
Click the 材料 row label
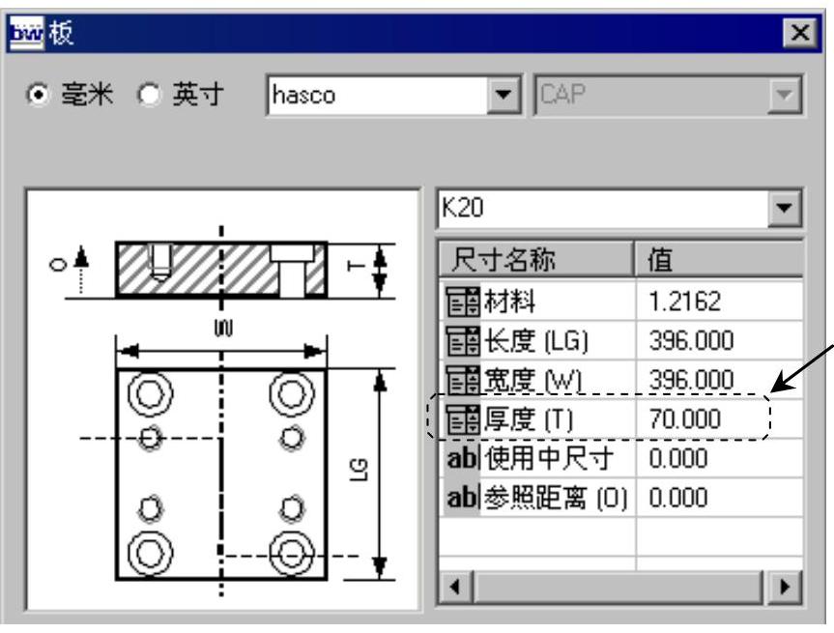click(x=509, y=302)
